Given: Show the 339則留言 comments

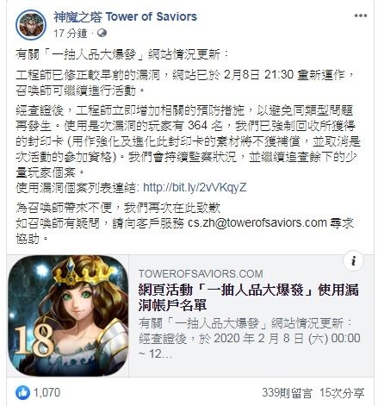Looking at the screenshot, I should pos(287,393).
